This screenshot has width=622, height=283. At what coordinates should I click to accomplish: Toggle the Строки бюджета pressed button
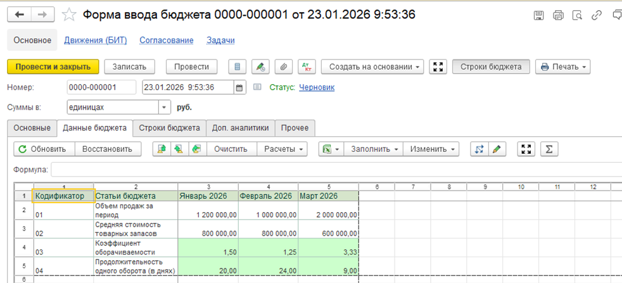pos(490,66)
